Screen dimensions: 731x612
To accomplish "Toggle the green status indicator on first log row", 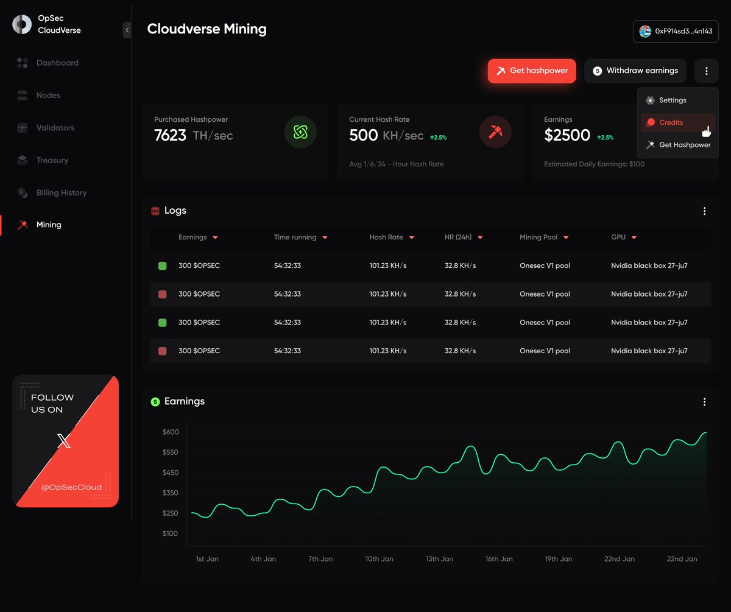I will pos(163,266).
